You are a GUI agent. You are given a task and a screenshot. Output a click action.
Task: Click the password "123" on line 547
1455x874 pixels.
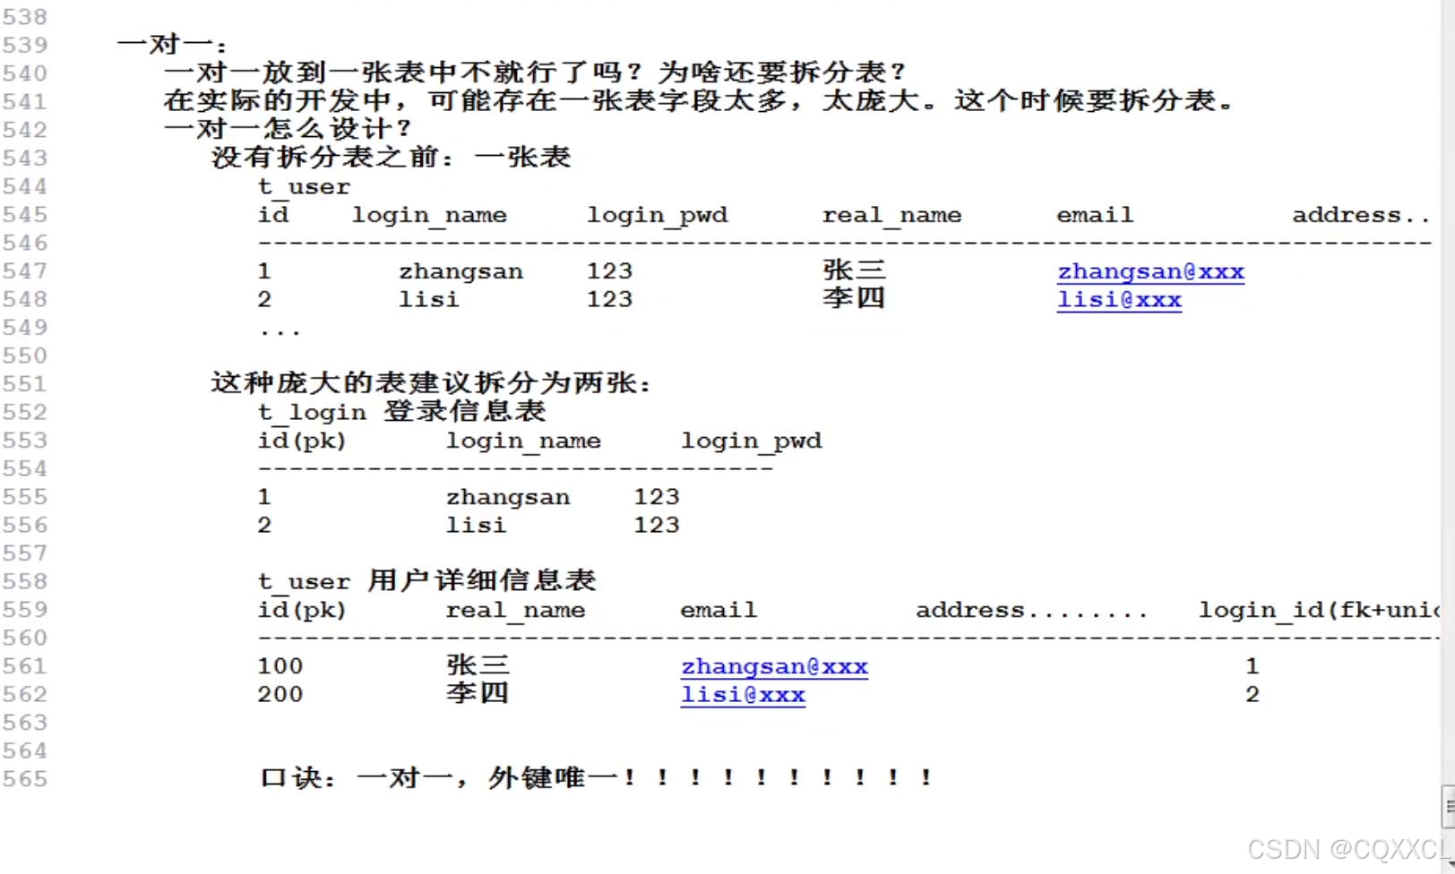[x=610, y=271]
